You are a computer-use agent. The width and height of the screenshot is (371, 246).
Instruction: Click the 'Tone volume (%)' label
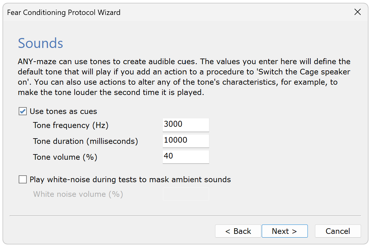coord(65,157)
